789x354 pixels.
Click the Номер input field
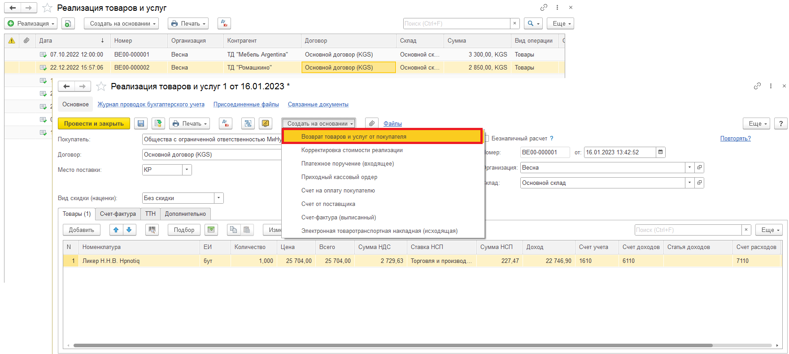pyautogui.click(x=545, y=152)
